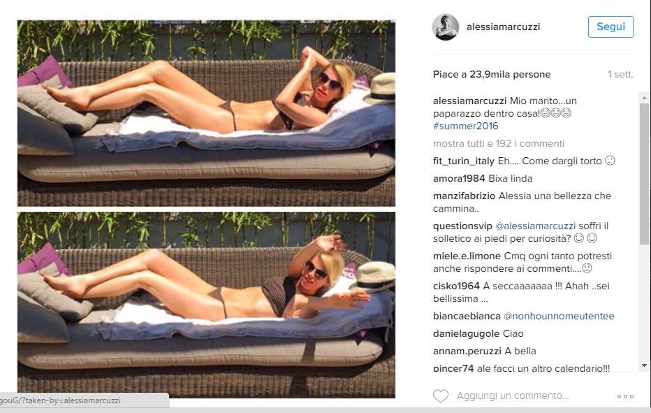This screenshot has height=413, width=651.
Task: Click the @alessiamarcuzzi mention in questionsvip comment
Action: [x=536, y=226]
